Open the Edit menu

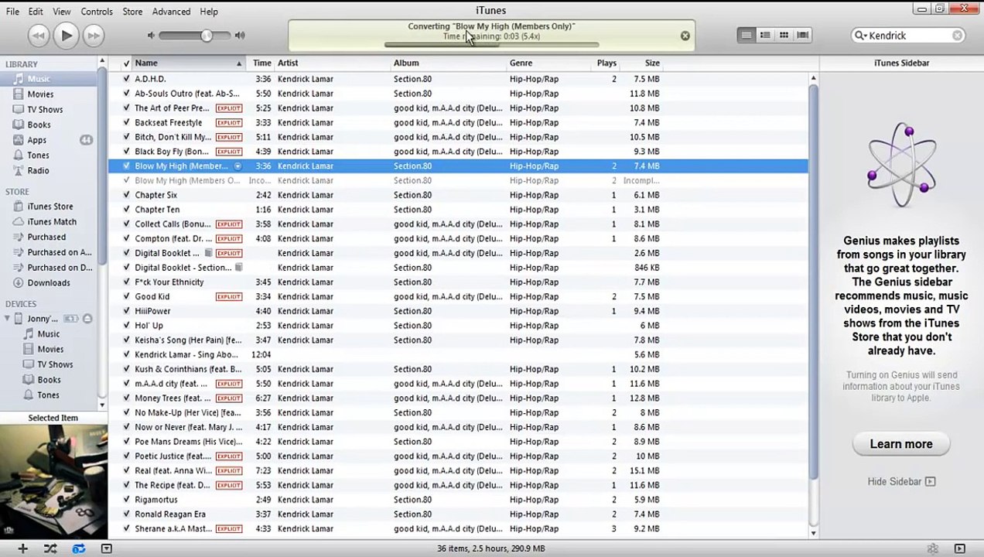(x=36, y=12)
